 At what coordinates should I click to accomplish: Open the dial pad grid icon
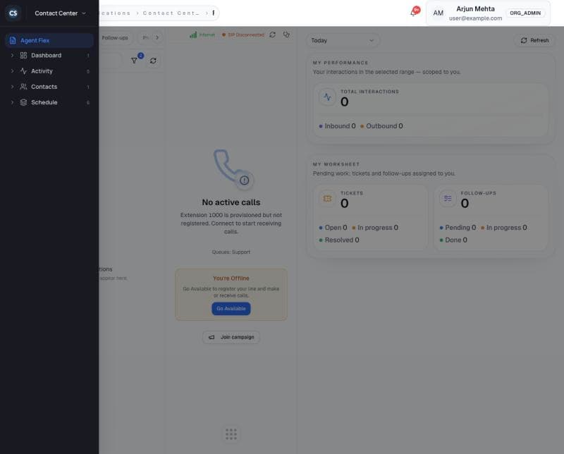(x=231, y=434)
